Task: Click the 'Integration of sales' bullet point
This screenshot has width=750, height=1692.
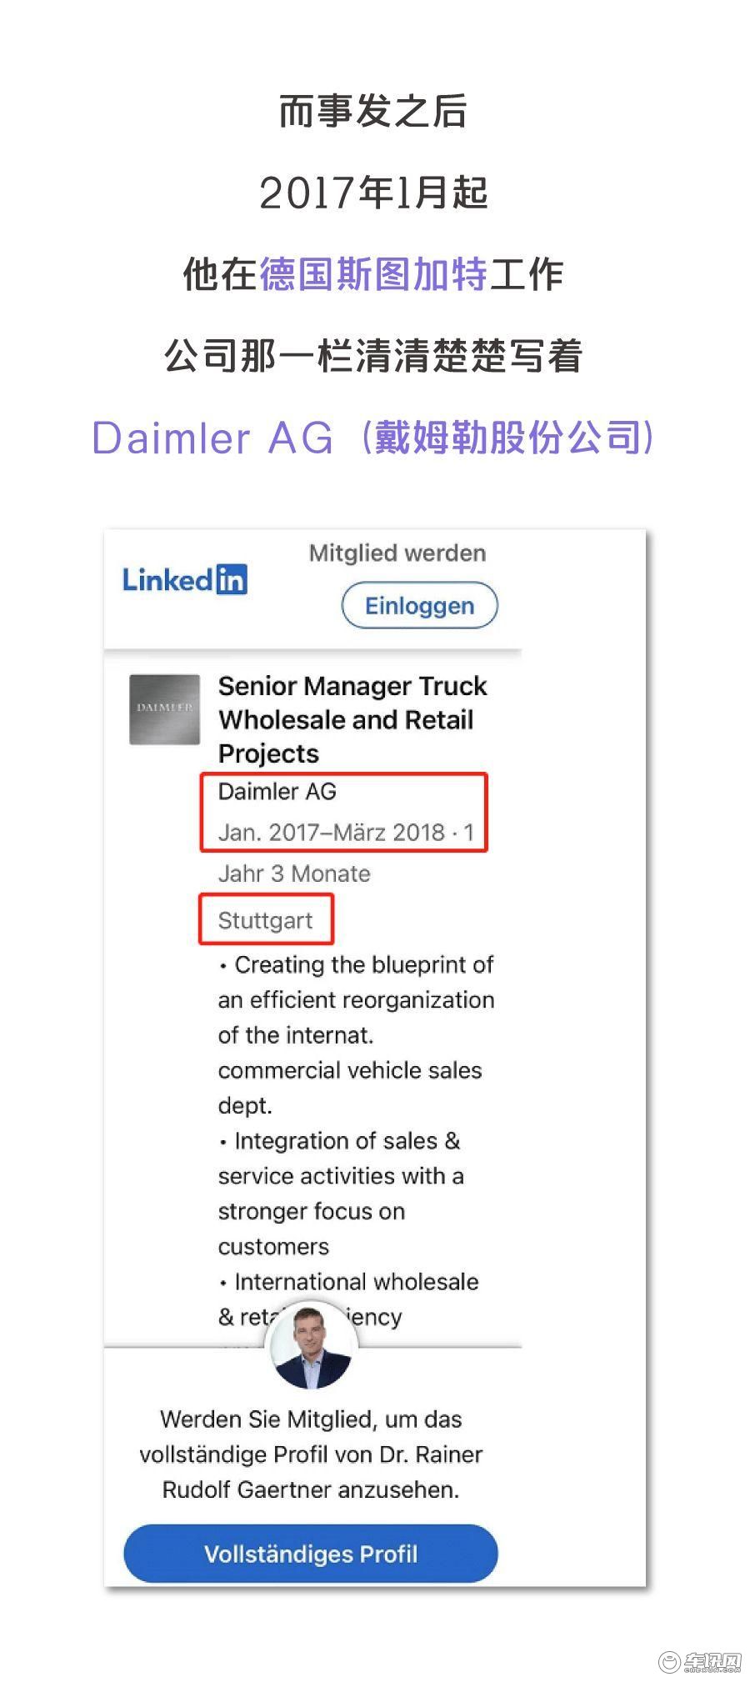Action: coord(342,1193)
